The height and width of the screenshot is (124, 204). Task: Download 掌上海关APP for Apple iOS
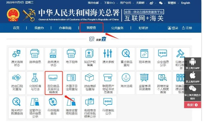click(192, 77)
